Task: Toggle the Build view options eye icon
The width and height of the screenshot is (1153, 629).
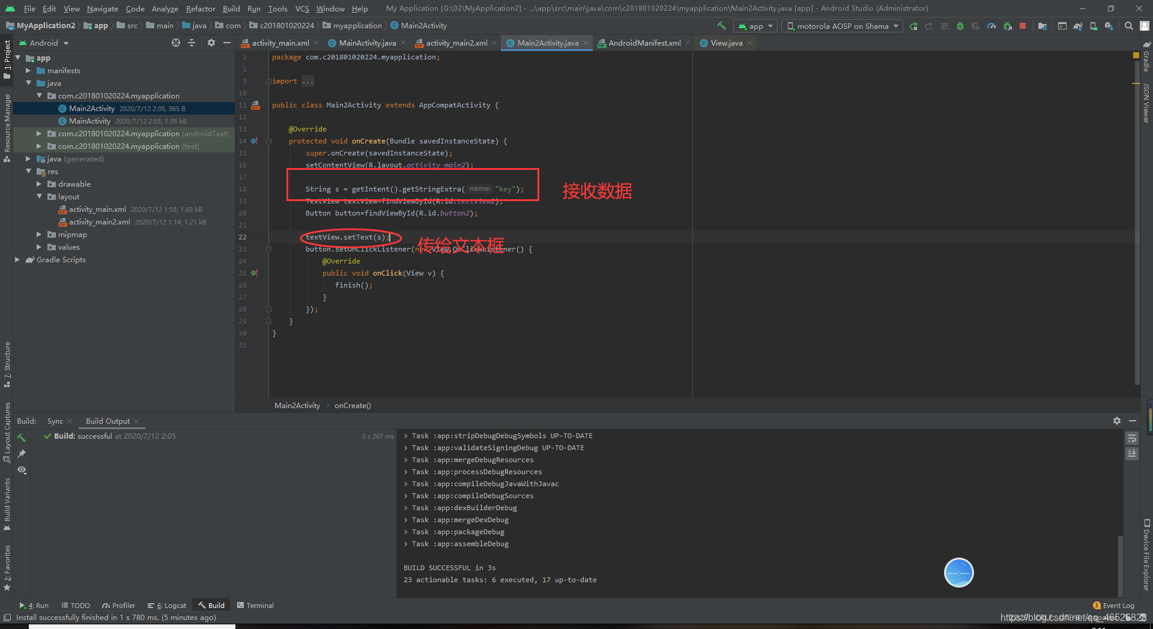Action: [22, 470]
